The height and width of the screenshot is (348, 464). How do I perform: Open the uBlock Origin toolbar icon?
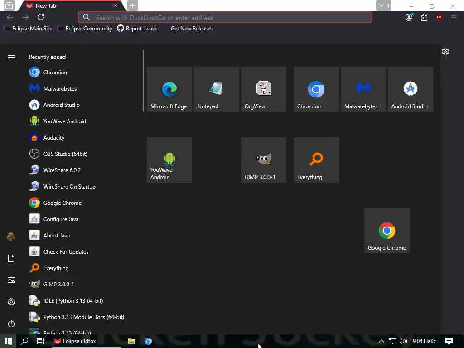pos(439,18)
